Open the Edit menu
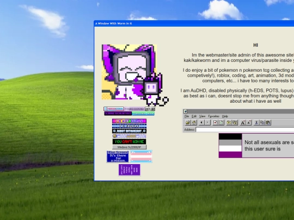The image size is (294, 220). 194,116
